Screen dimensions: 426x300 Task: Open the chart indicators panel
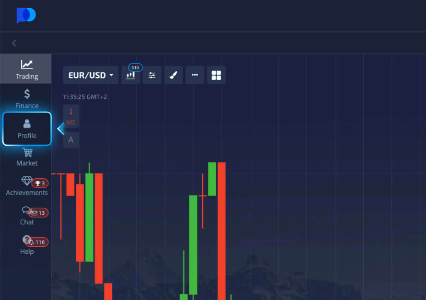pos(131,75)
